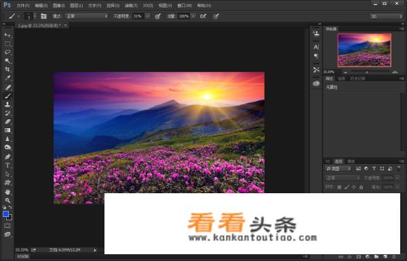Viewport: 407px width, 261px height.
Task: Filter layers by pixel layers
Action: coord(358,169)
